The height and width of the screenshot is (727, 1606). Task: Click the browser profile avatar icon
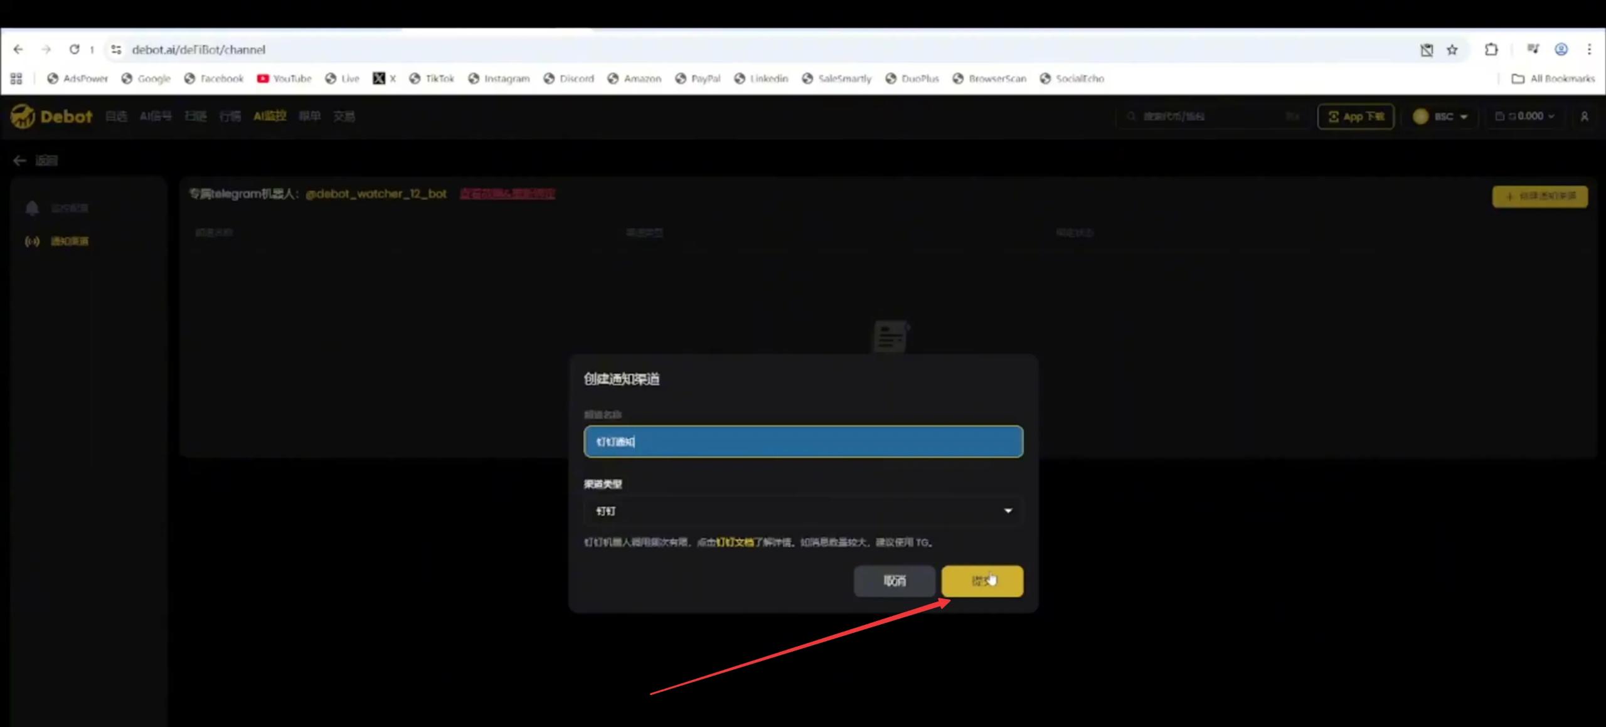tap(1561, 50)
